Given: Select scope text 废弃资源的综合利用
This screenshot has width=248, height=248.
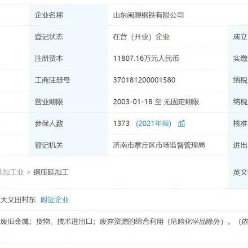Looking at the screenshot, I should pyautogui.click(x=131, y=222).
